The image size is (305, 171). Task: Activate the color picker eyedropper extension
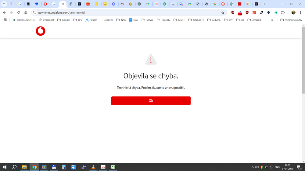pos(261,12)
